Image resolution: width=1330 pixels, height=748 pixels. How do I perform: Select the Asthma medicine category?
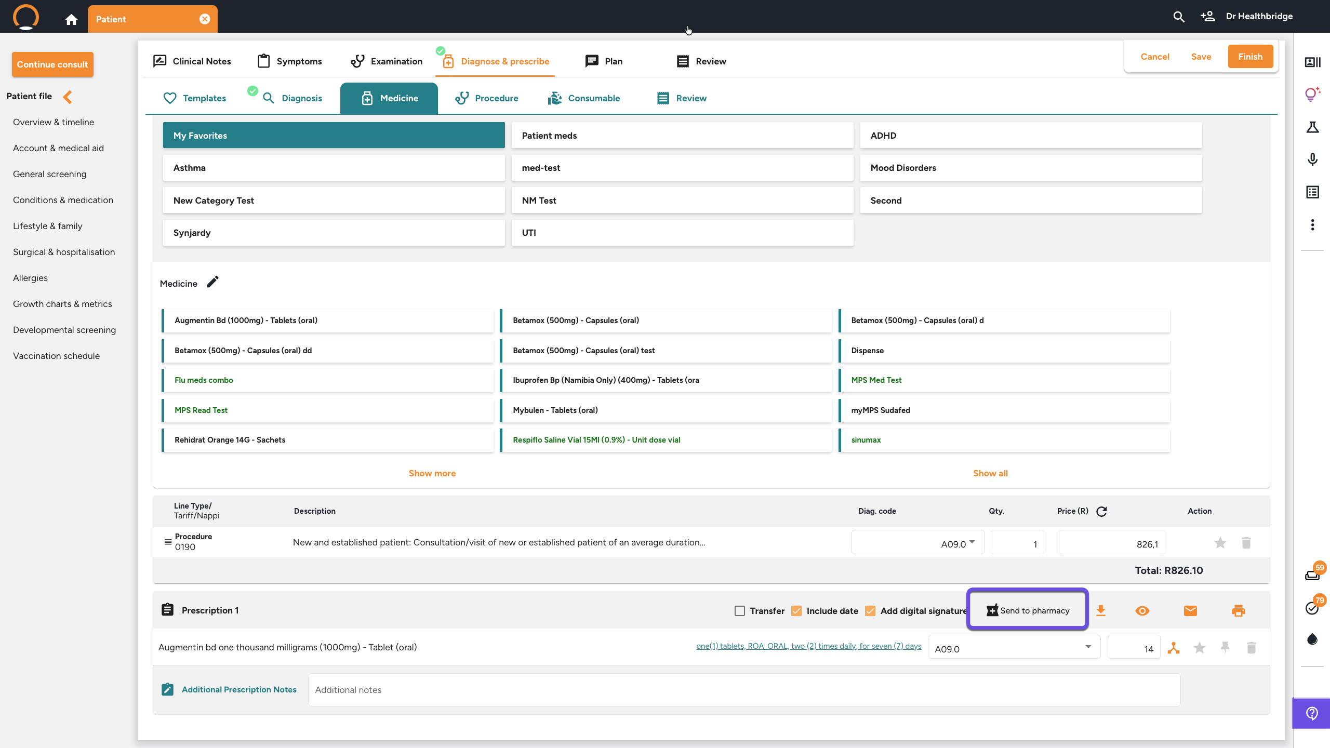334,168
